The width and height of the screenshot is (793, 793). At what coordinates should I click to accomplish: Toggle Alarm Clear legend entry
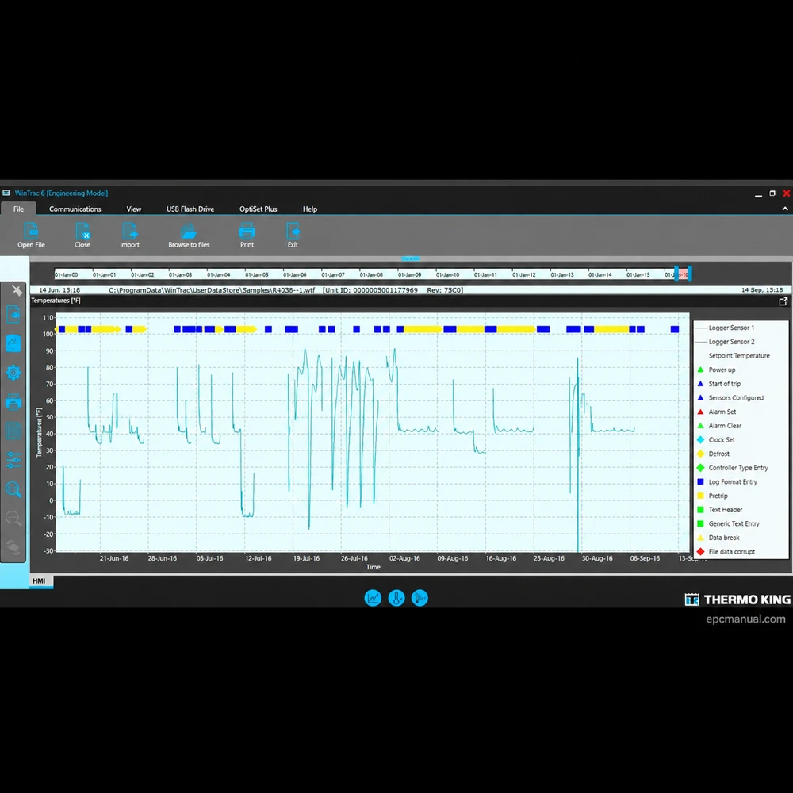pyautogui.click(x=718, y=426)
